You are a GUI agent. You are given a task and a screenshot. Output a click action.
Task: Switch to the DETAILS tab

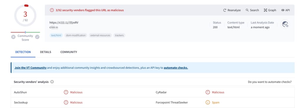[x=46, y=52]
